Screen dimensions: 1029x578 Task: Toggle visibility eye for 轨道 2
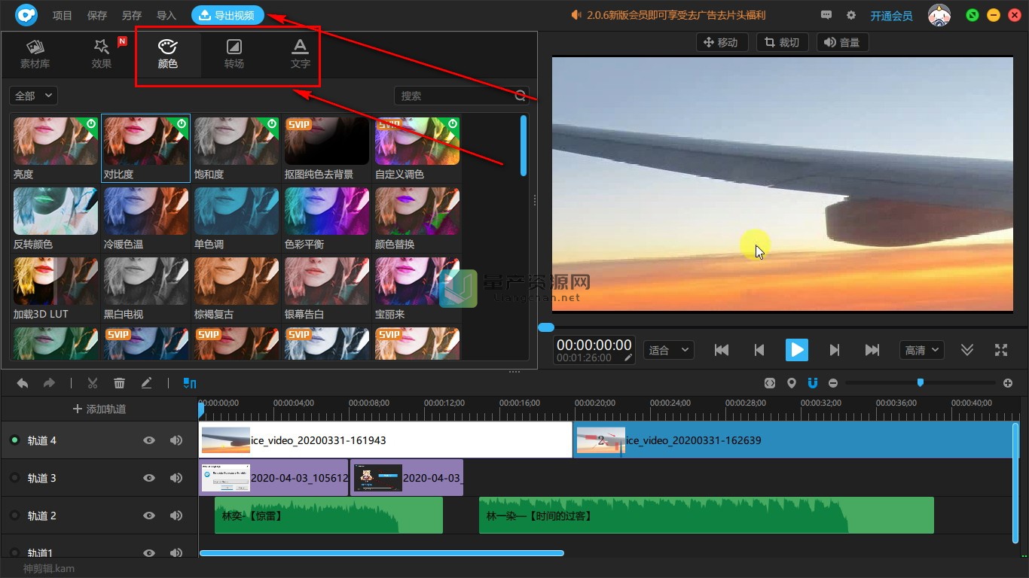pos(149,516)
